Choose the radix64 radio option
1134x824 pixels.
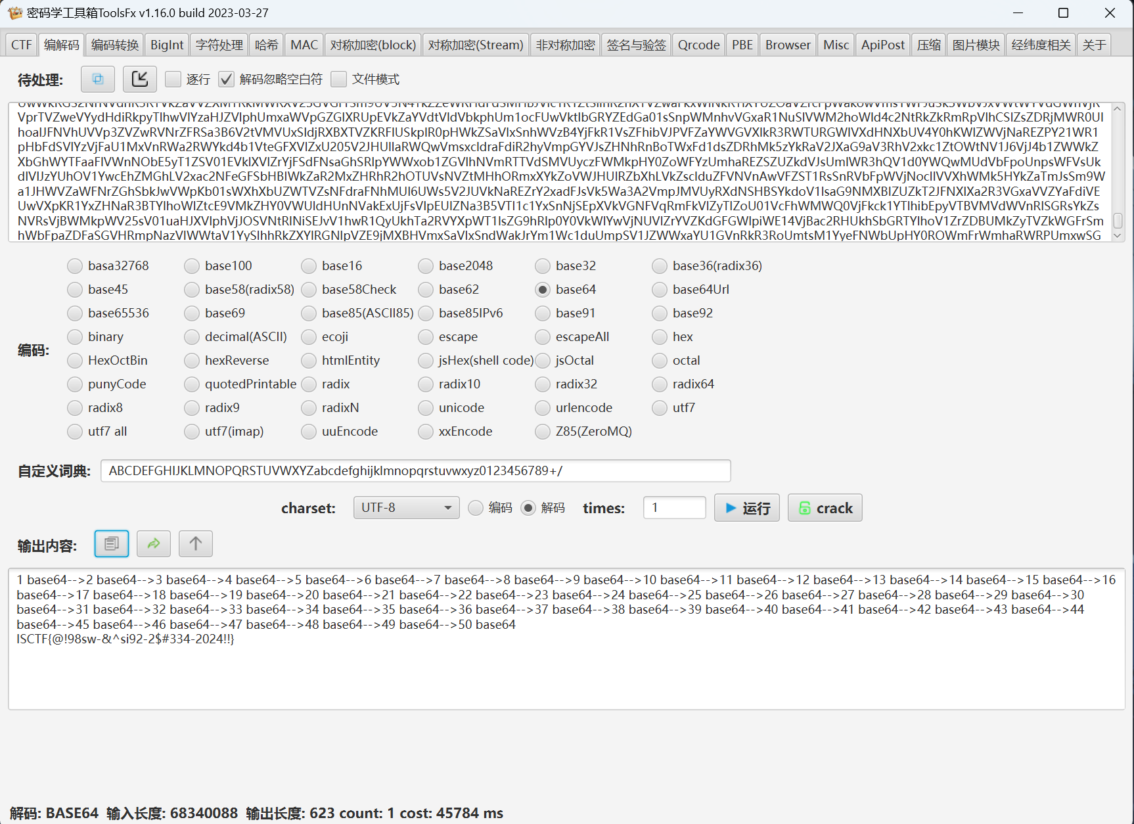(660, 384)
